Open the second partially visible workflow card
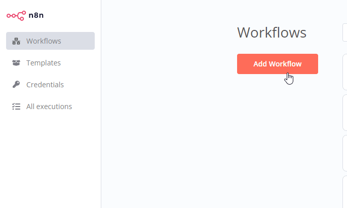This screenshot has width=347, height=208. (x=345, y=113)
